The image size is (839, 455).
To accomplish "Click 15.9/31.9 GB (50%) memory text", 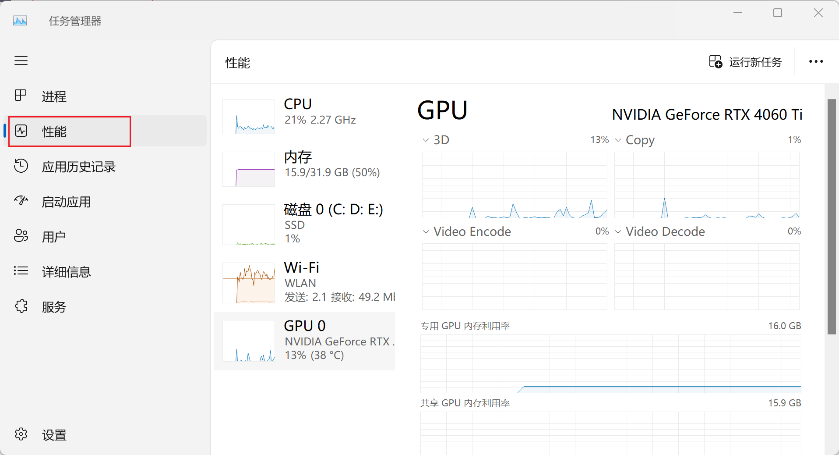I will (x=332, y=172).
